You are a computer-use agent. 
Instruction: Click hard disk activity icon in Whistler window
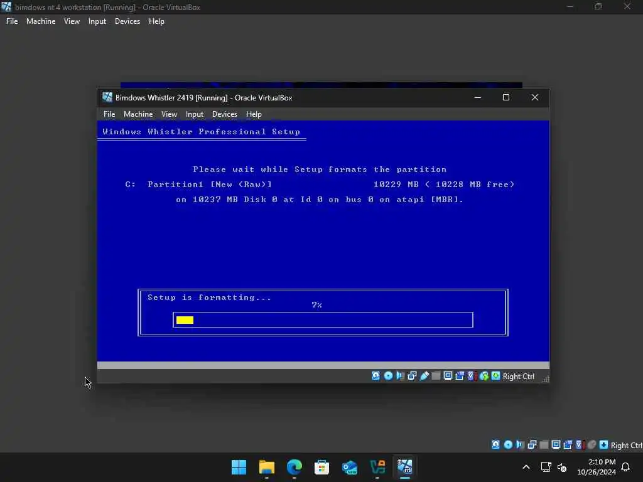click(376, 376)
